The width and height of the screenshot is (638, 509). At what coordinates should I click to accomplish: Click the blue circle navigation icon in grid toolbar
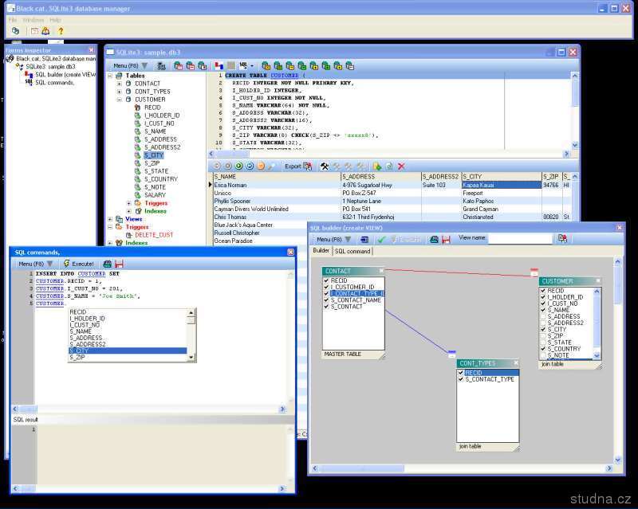tap(250, 166)
